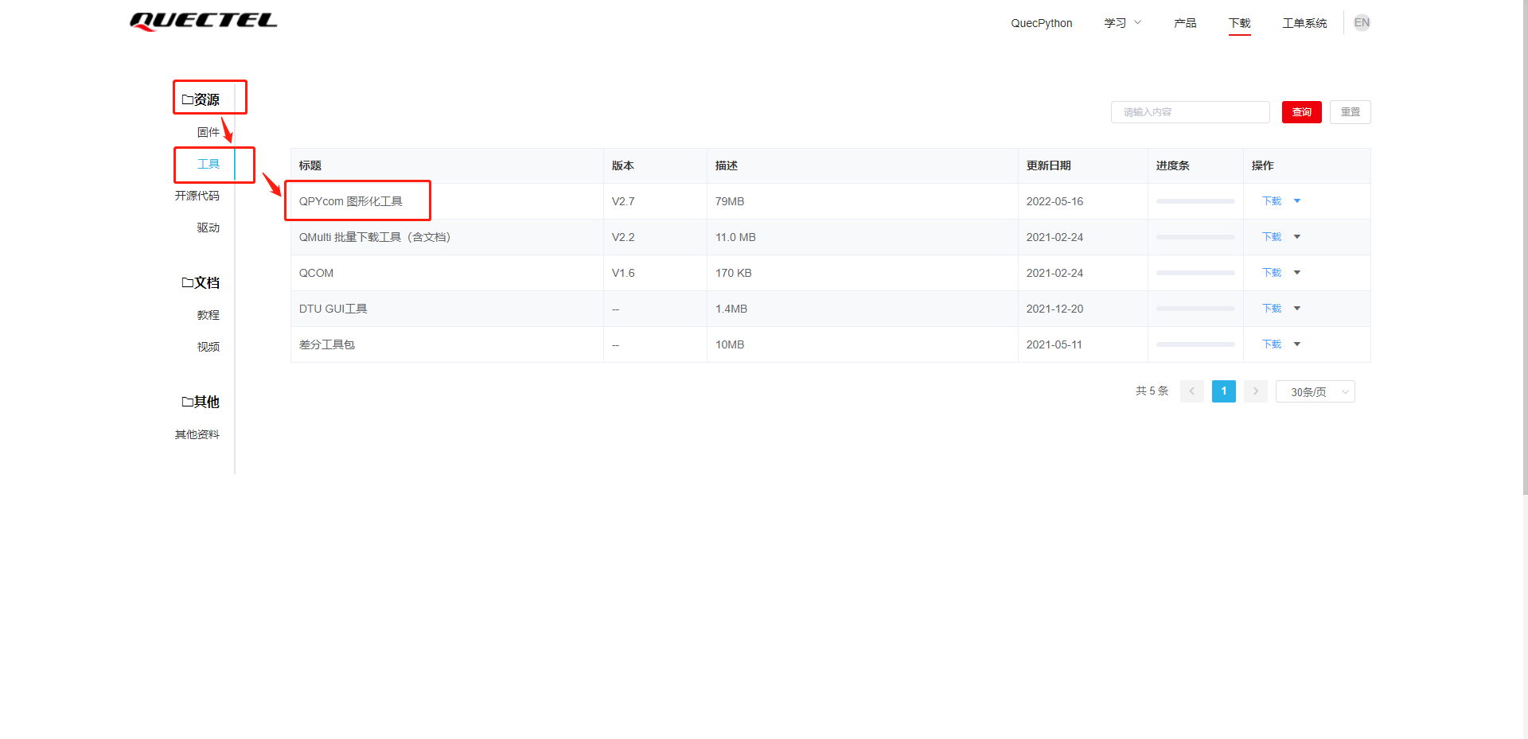Open the 30条/页 page size dropdown
1528x739 pixels.
pyautogui.click(x=1315, y=391)
